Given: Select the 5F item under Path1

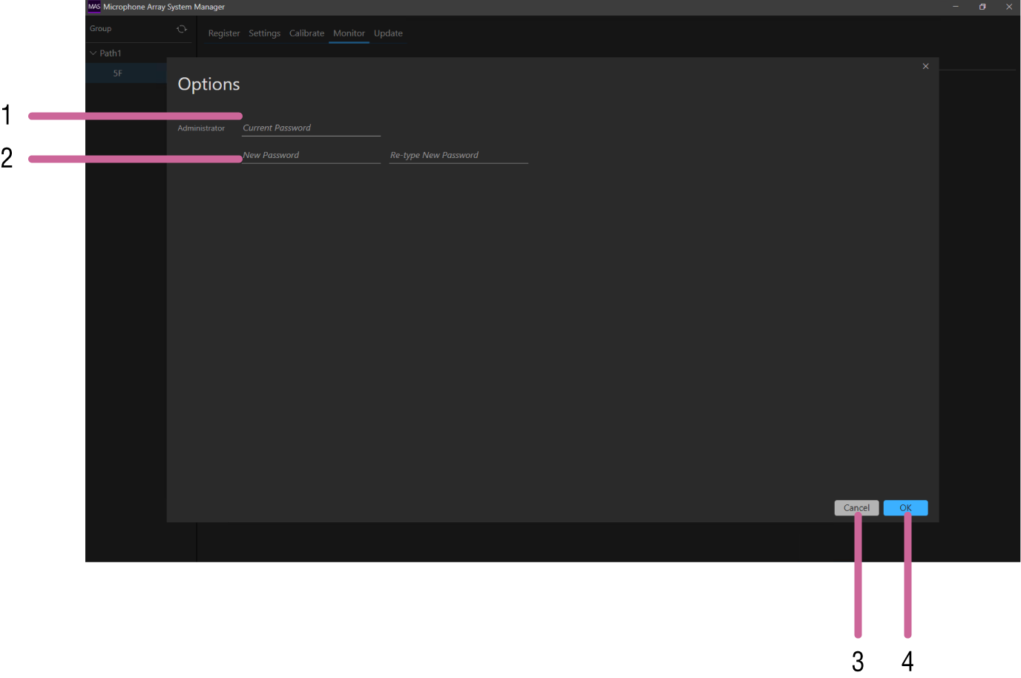Looking at the screenshot, I should pyautogui.click(x=118, y=73).
